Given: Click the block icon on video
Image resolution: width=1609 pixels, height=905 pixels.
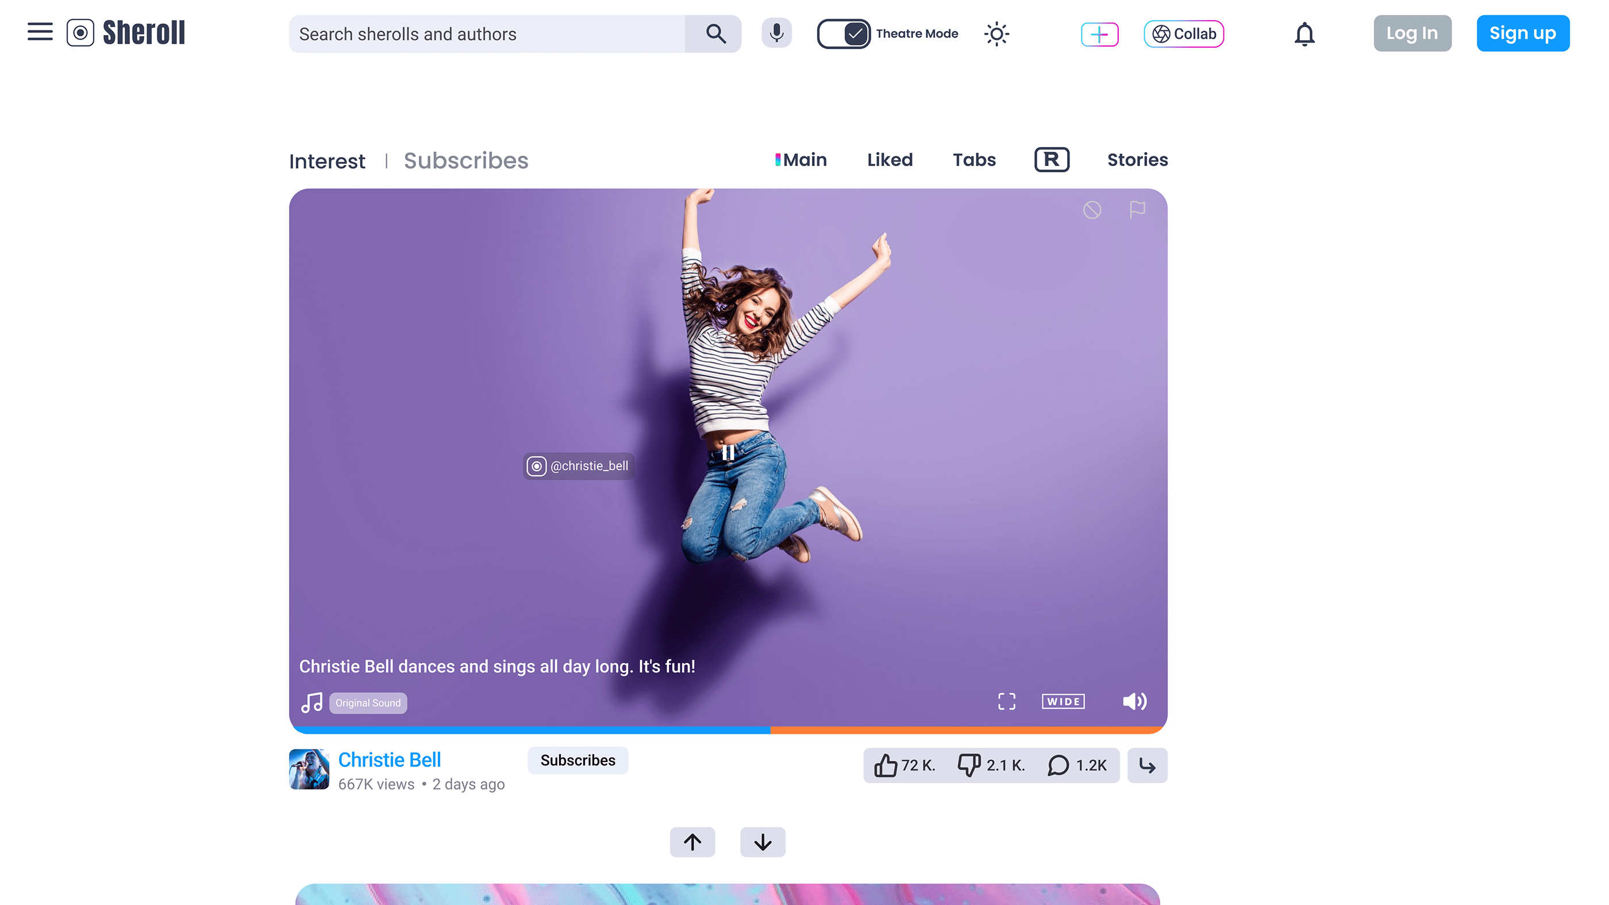Looking at the screenshot, I should pyautogui.click(x=1092, y=210).
